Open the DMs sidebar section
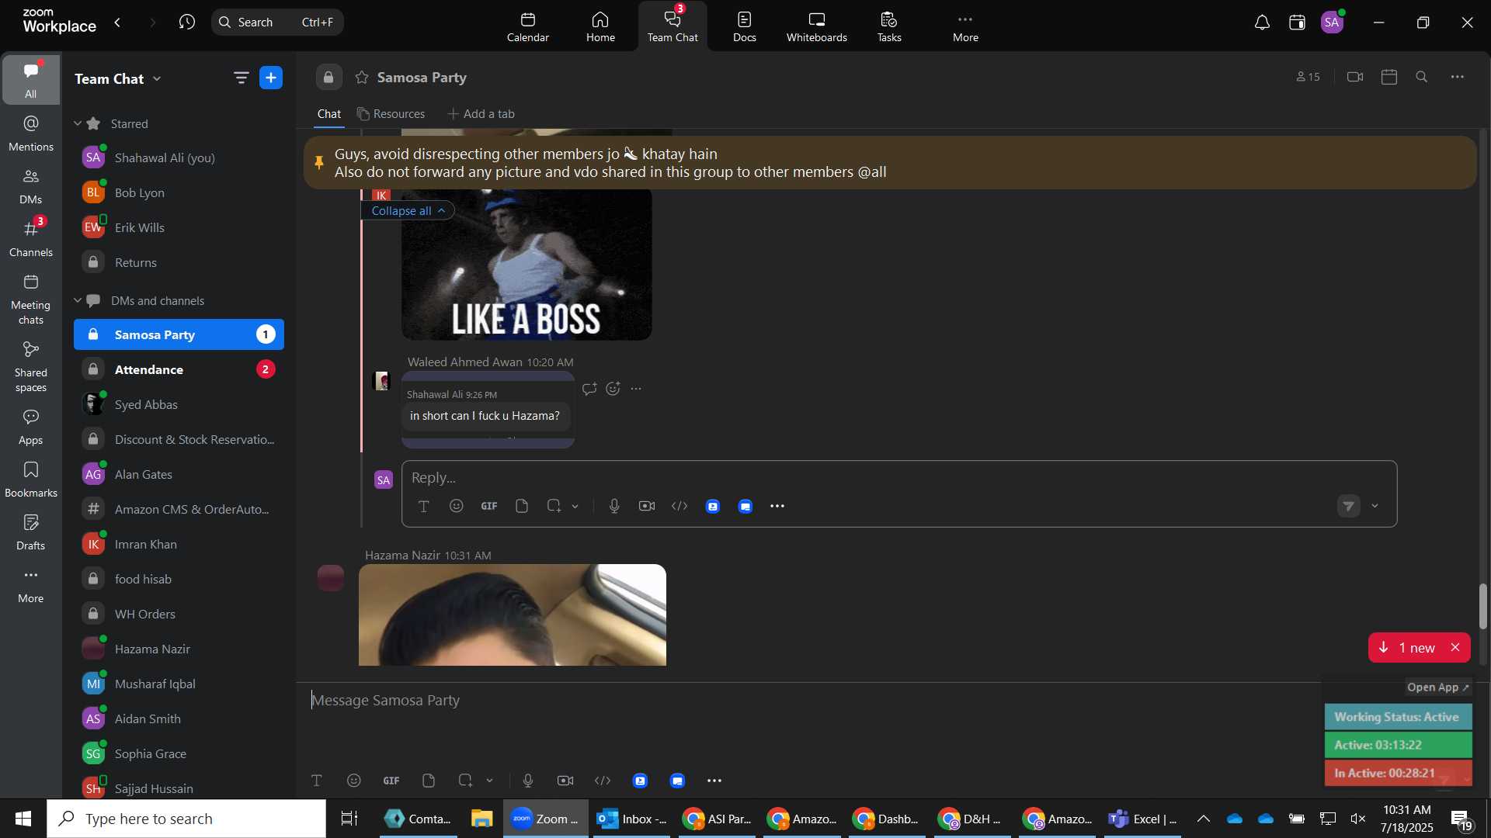 tap(31, 186)
